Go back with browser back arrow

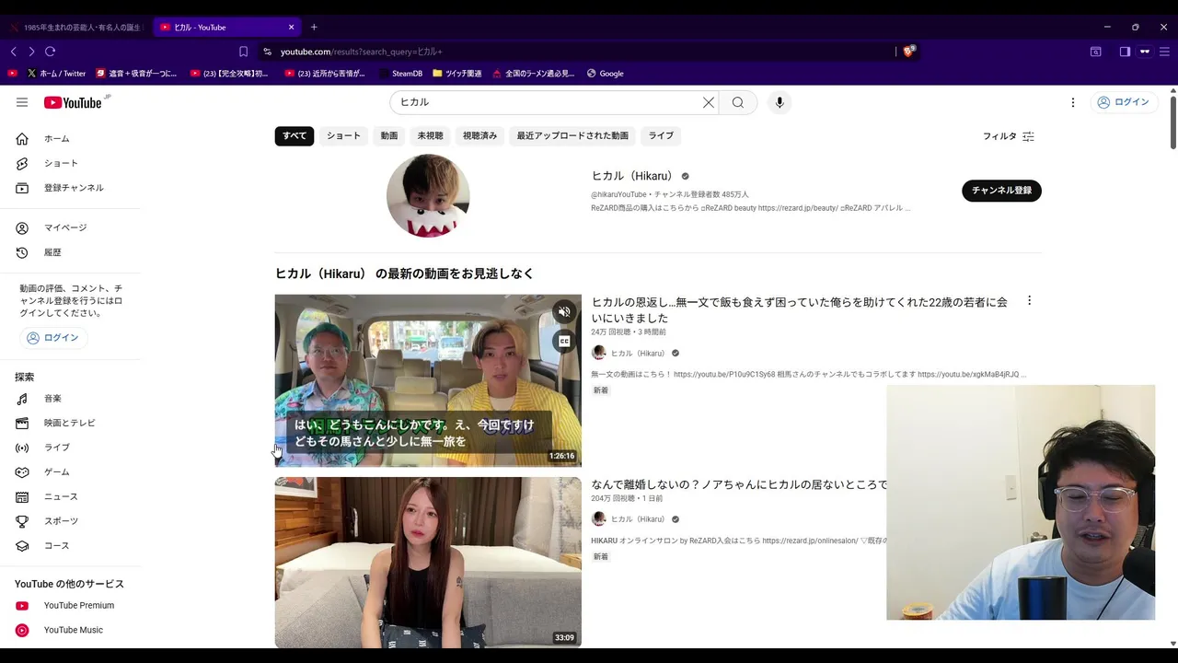(x=13, y=52)
